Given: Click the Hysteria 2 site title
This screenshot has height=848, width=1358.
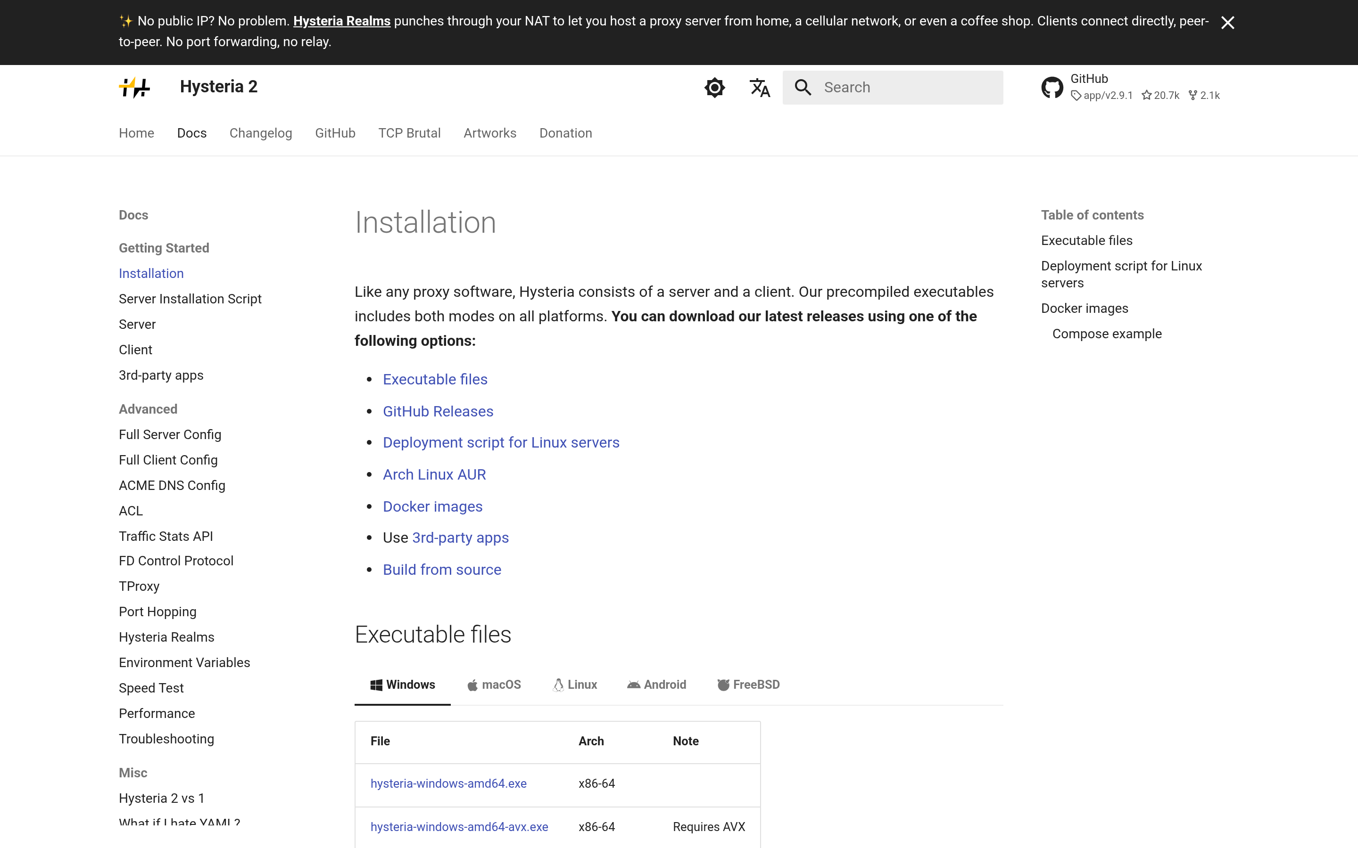Looking at the screenshot, I should tap(219, 87).
